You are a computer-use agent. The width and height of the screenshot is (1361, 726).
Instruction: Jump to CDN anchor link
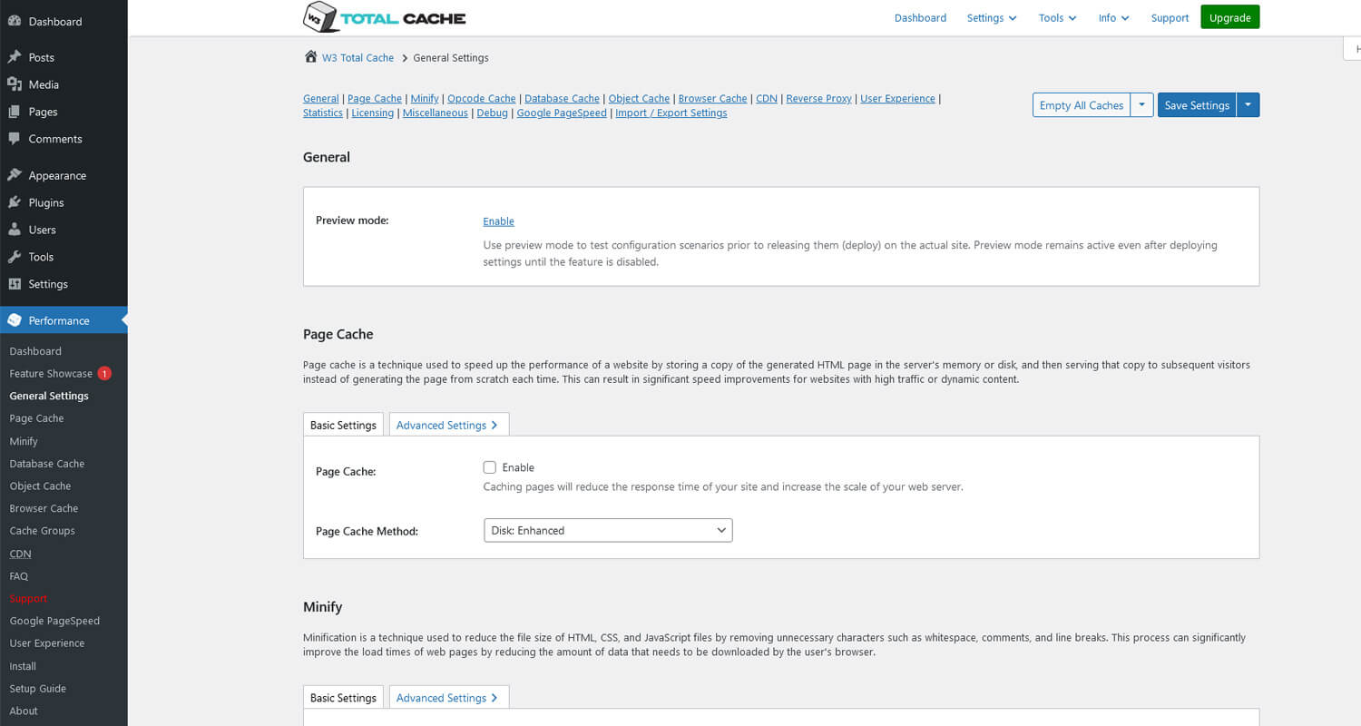[x=767, y=98]
